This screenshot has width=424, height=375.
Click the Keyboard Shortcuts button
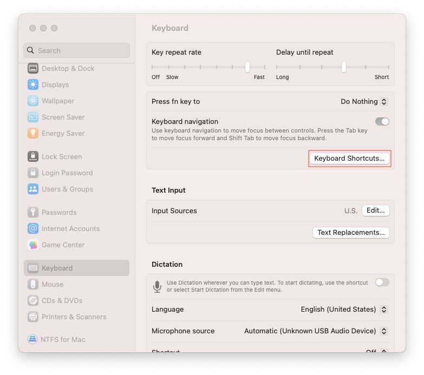pyautogui.click(x=349, y=159)
